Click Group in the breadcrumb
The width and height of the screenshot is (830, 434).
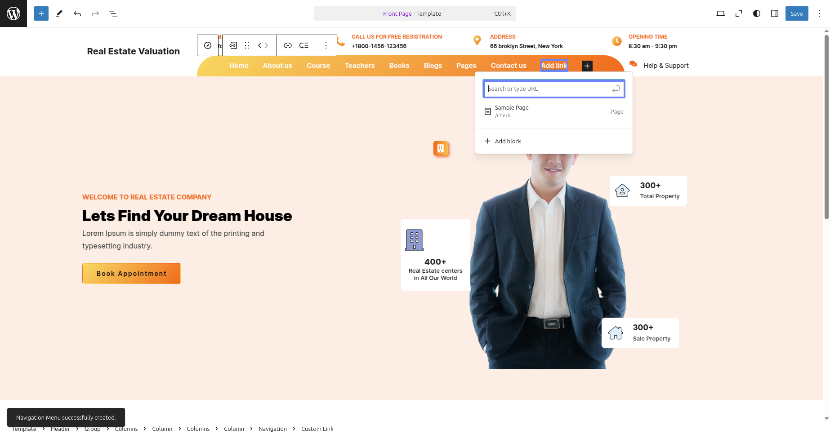pyautogui.click(x=93, y=429)
